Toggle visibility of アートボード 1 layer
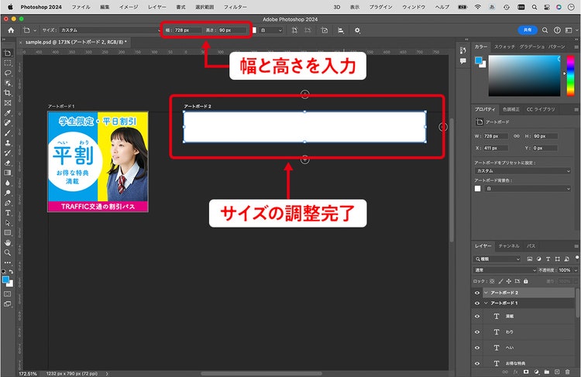Screen dimensions: 581x377 tap(477, 303)
